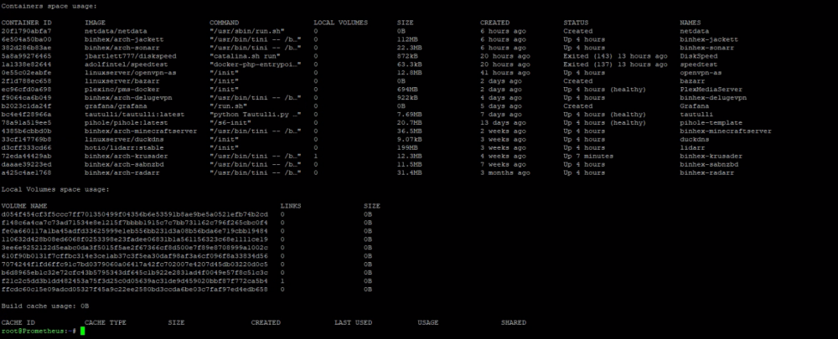Image resolution: width=838 pixels, height=339 pixels.
Task: Select the "catalina.sh run" command
Action: pos(245,56)
